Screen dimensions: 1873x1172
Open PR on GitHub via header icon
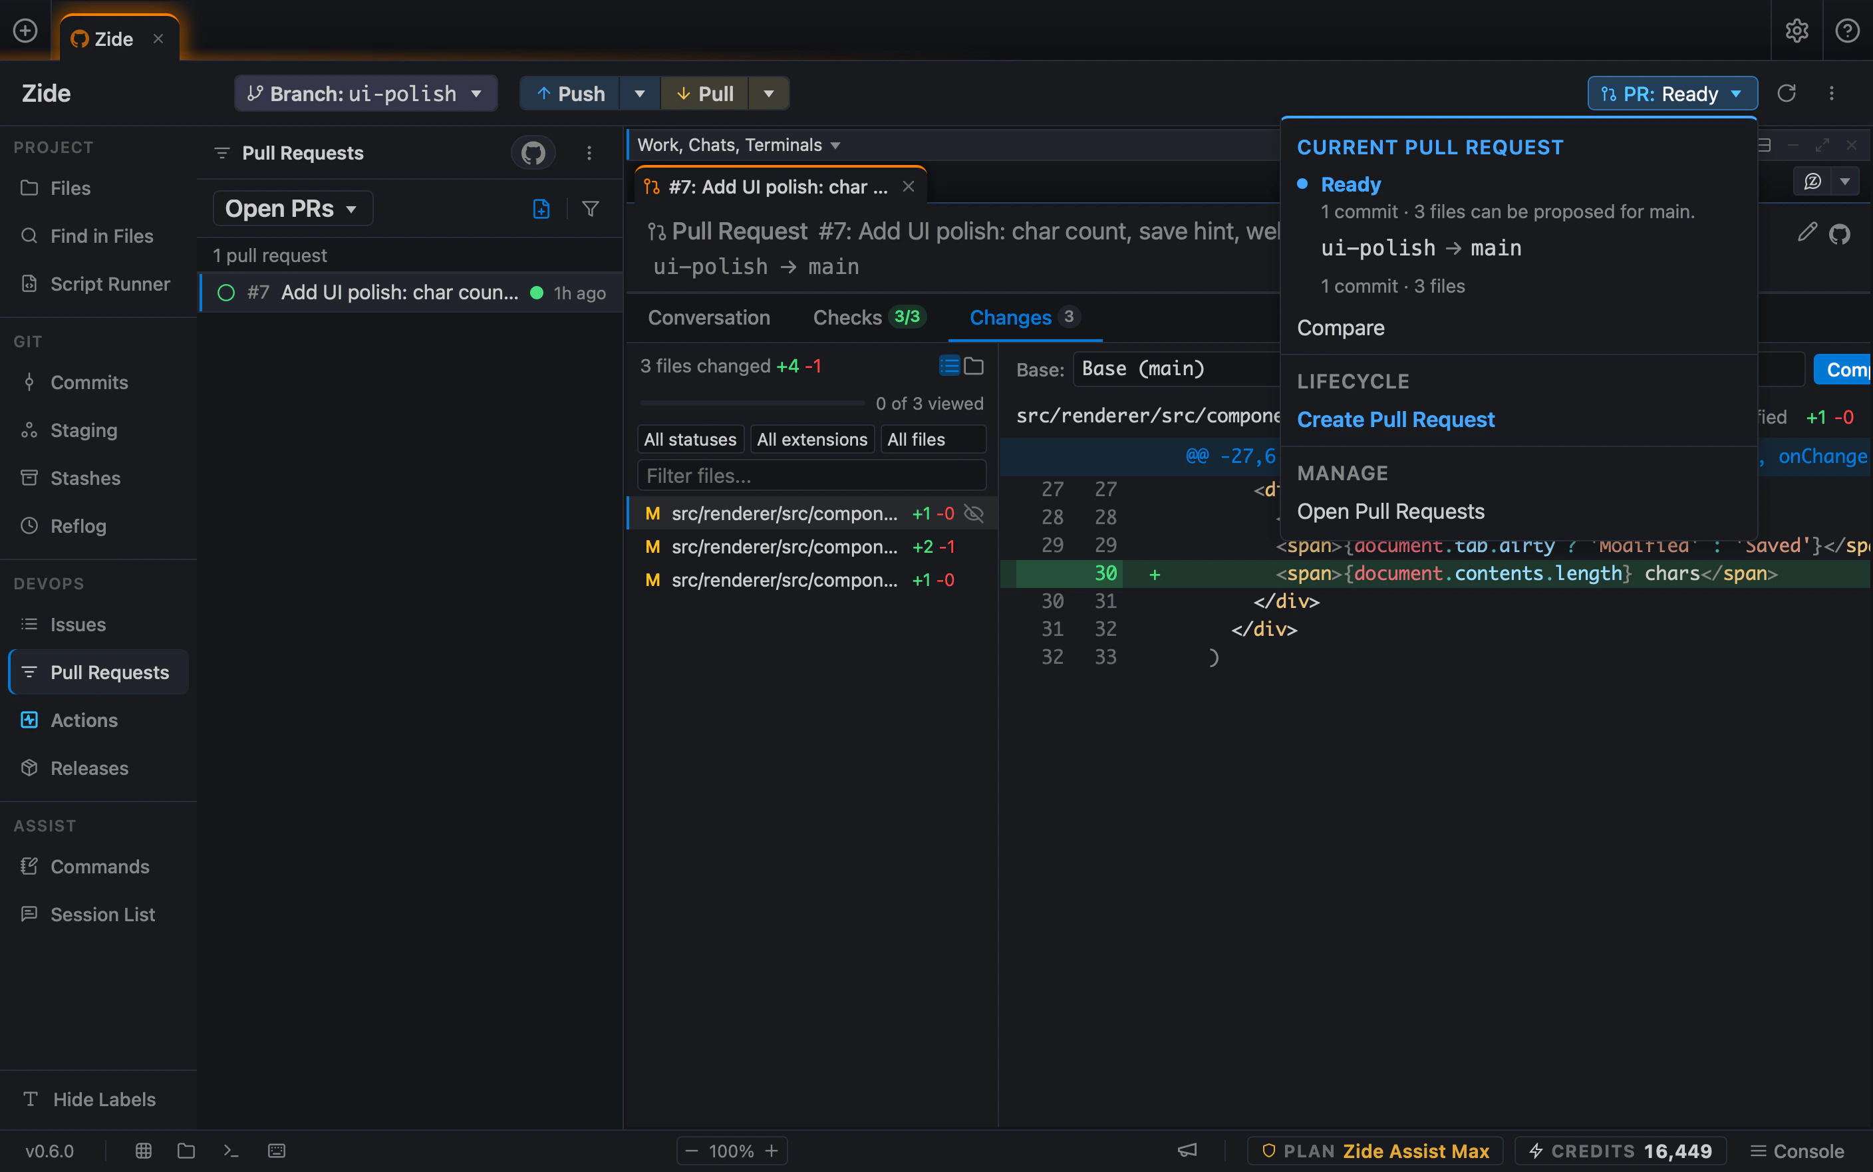1840,233
